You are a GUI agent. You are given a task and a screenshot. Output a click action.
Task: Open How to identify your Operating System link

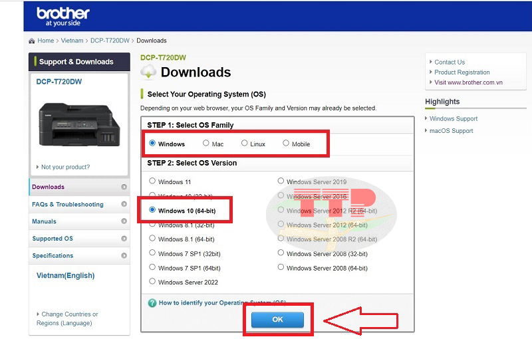222,302
